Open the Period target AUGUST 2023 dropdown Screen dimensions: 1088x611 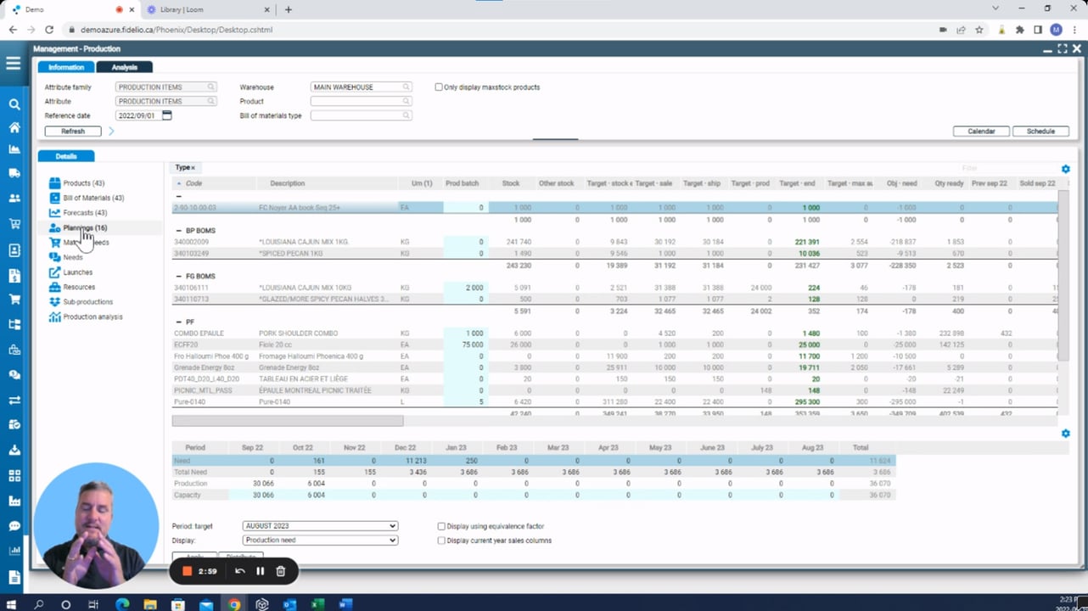[320, 526]
